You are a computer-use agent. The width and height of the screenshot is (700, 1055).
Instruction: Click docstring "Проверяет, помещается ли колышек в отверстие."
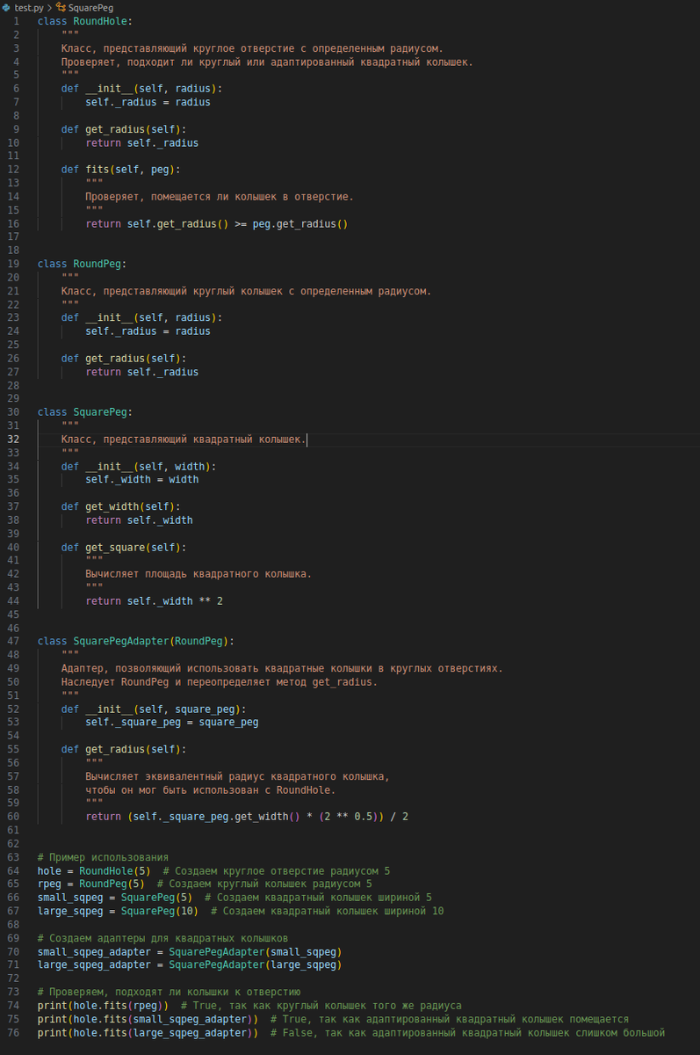tap(220, 196)
